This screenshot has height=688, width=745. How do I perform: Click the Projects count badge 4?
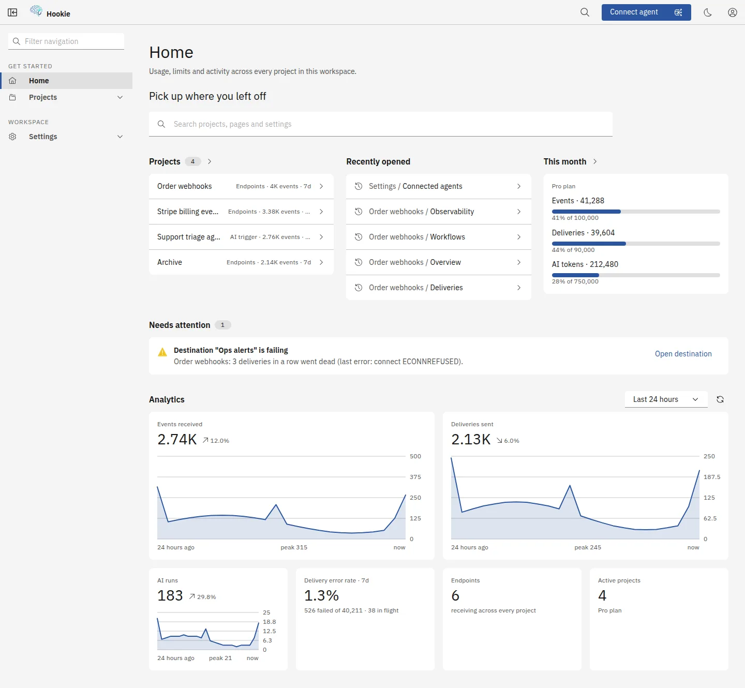[x=193, y=161]
